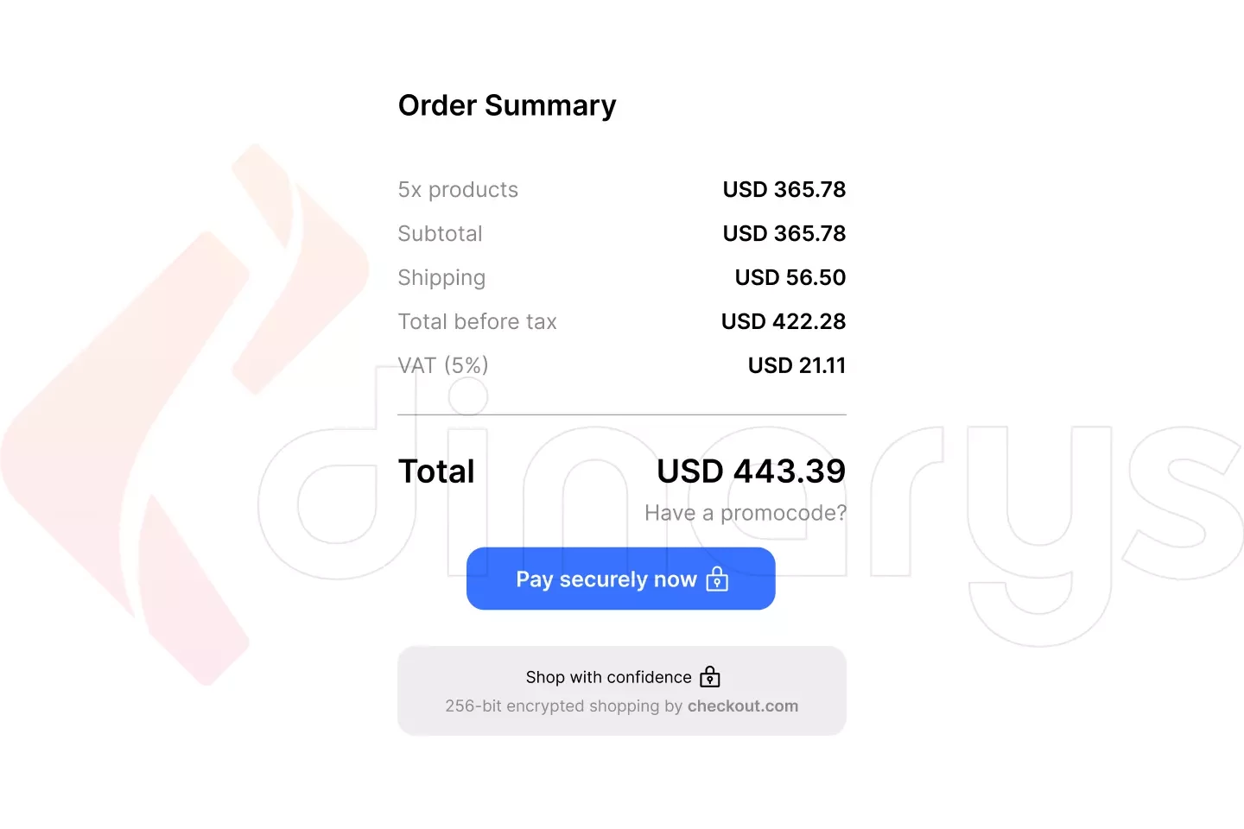This screenshot has height=829, width=1244.
Task: Click the Subtotal USD 365.78 value
Action: coord(784,233)
